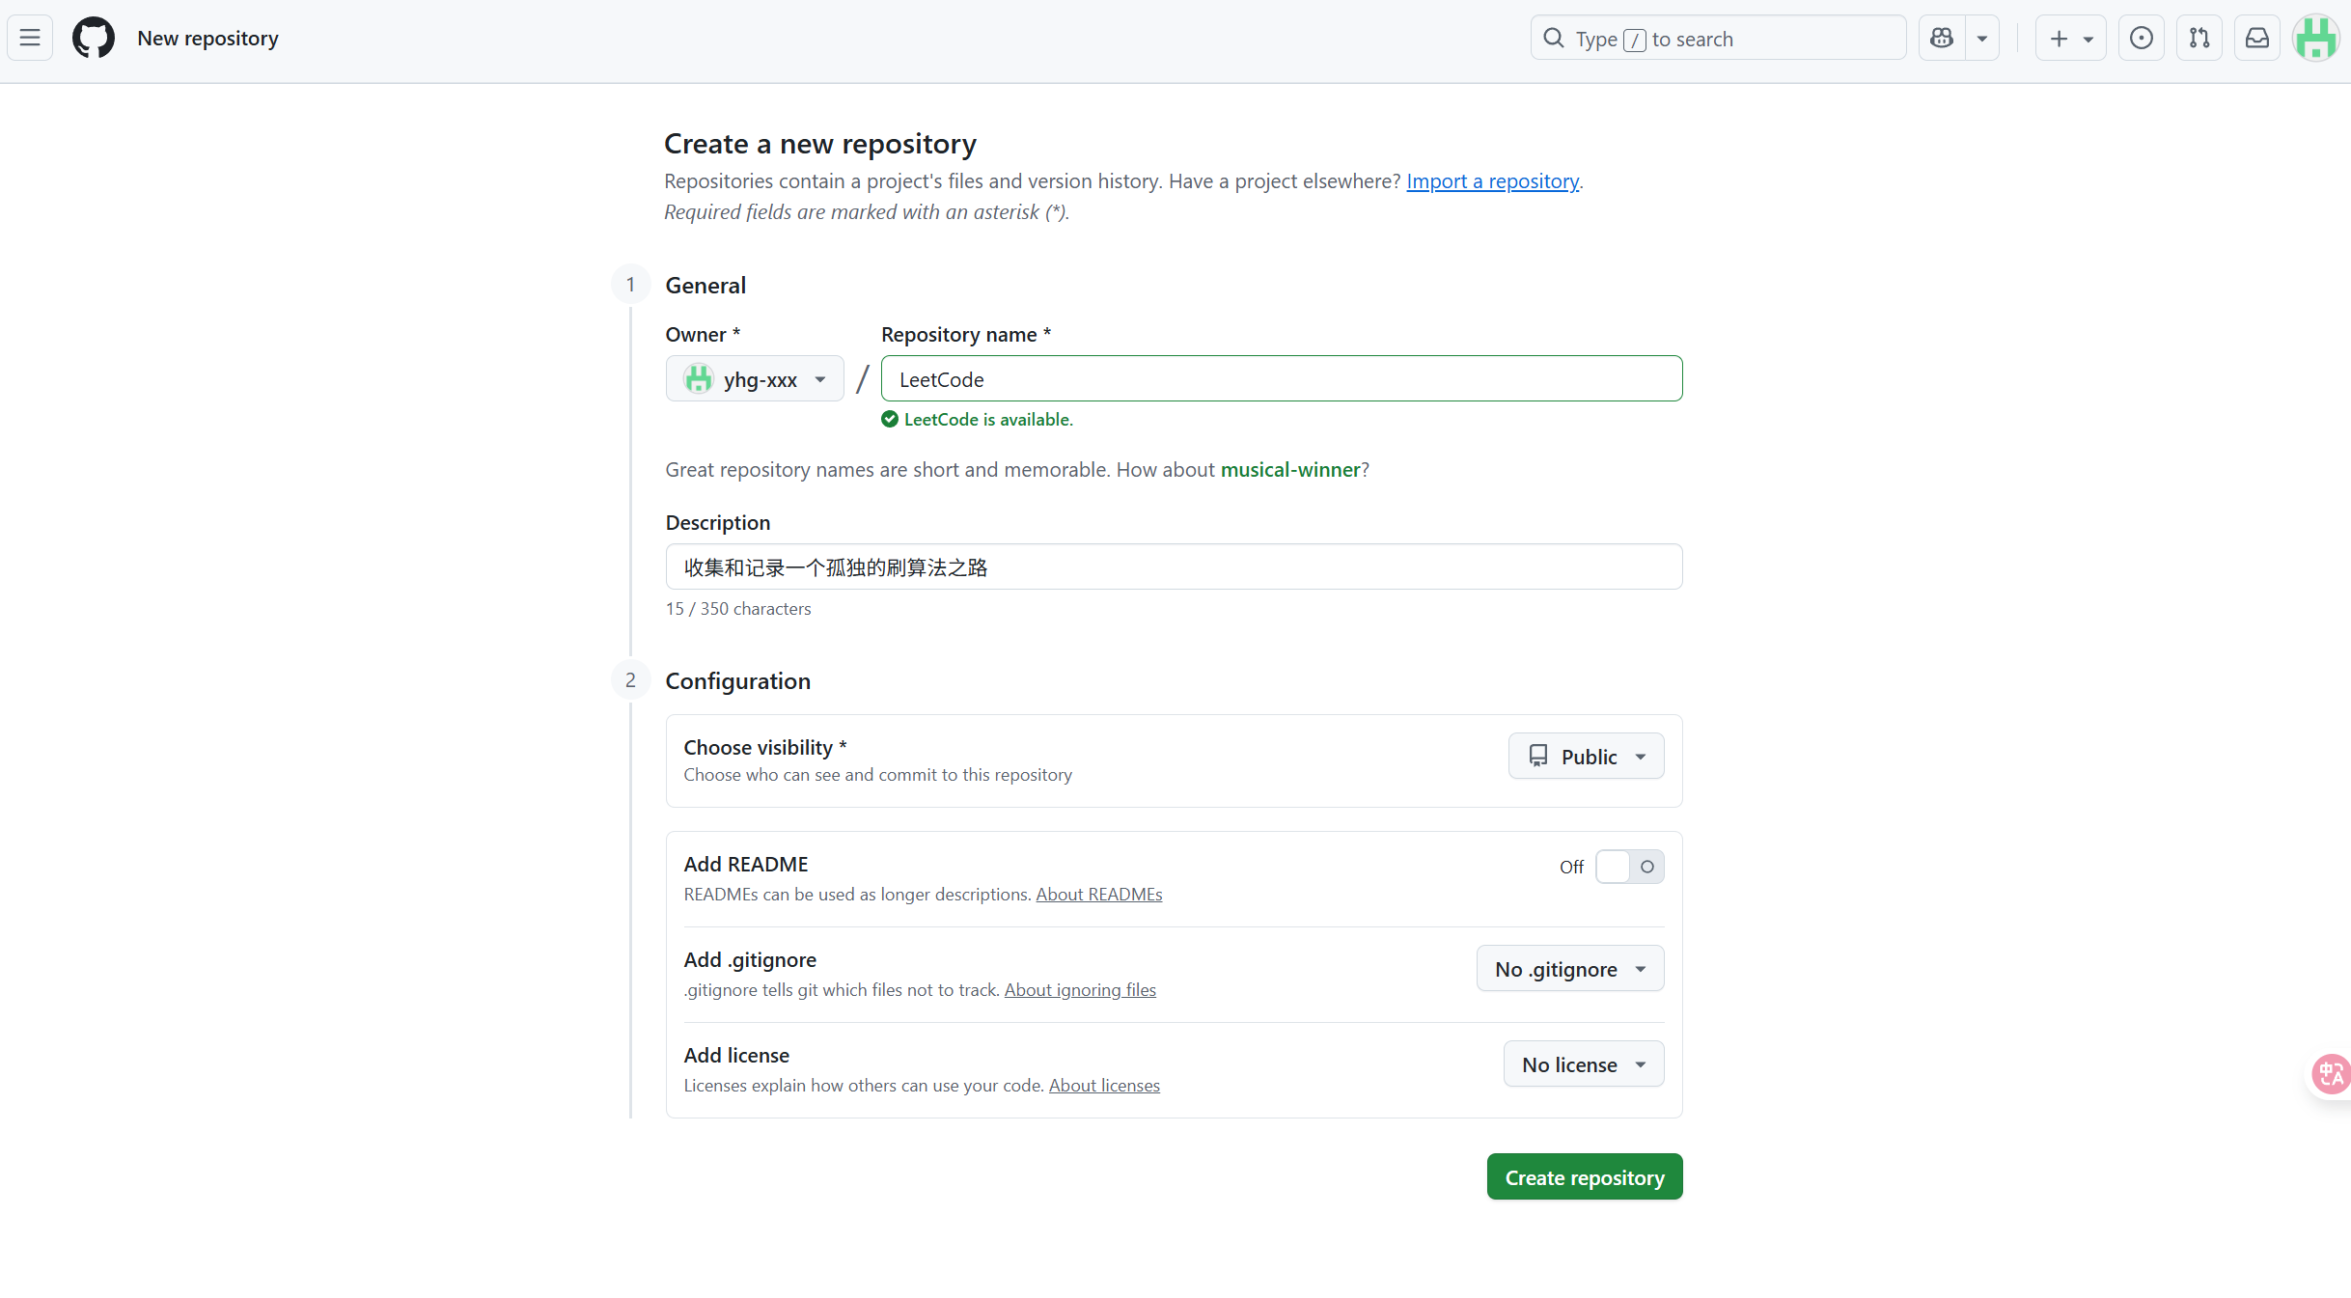Viewport: 2351px width, 1298px height.
Task: Click the user avatar at top right
Action: [x=2316, y=39]
